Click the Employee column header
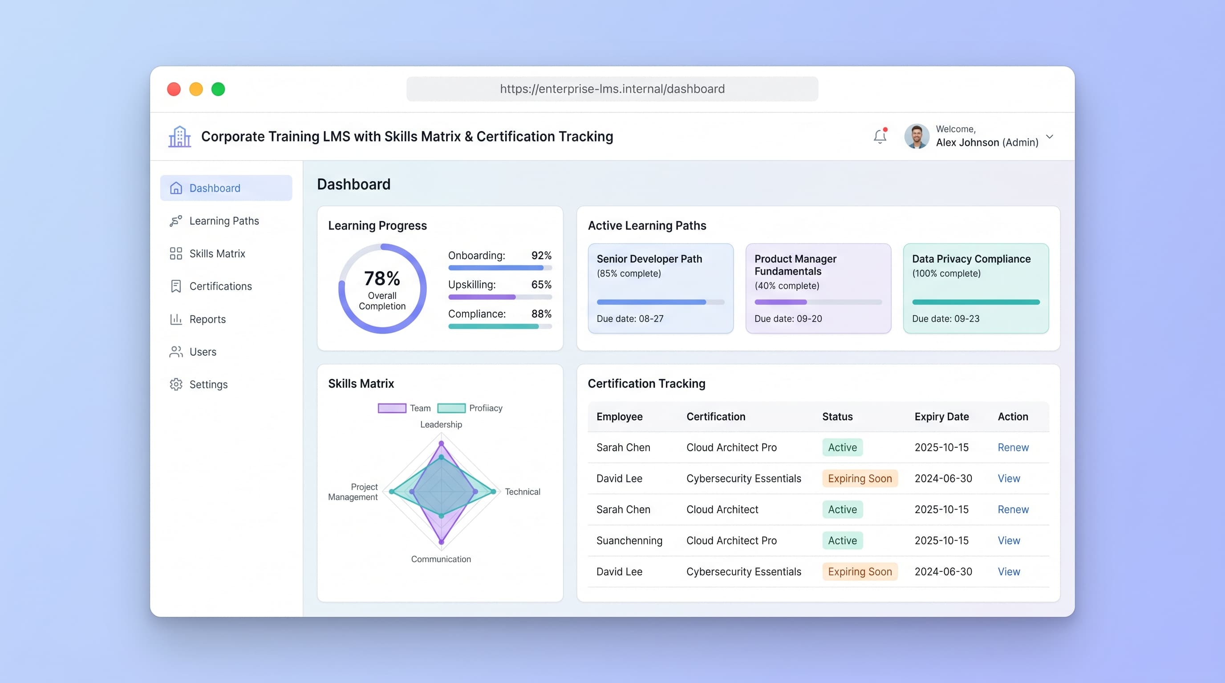The image size is (1225, 683). coord(619,417)
